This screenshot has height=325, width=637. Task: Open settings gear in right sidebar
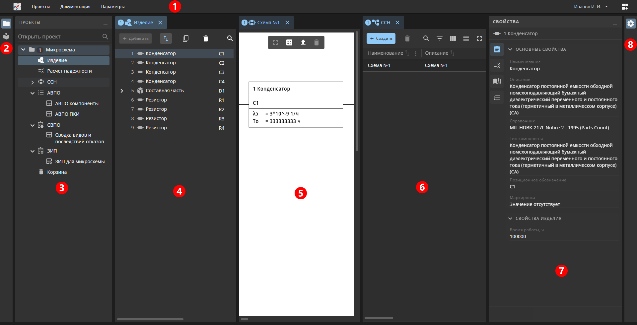point(630,24)
